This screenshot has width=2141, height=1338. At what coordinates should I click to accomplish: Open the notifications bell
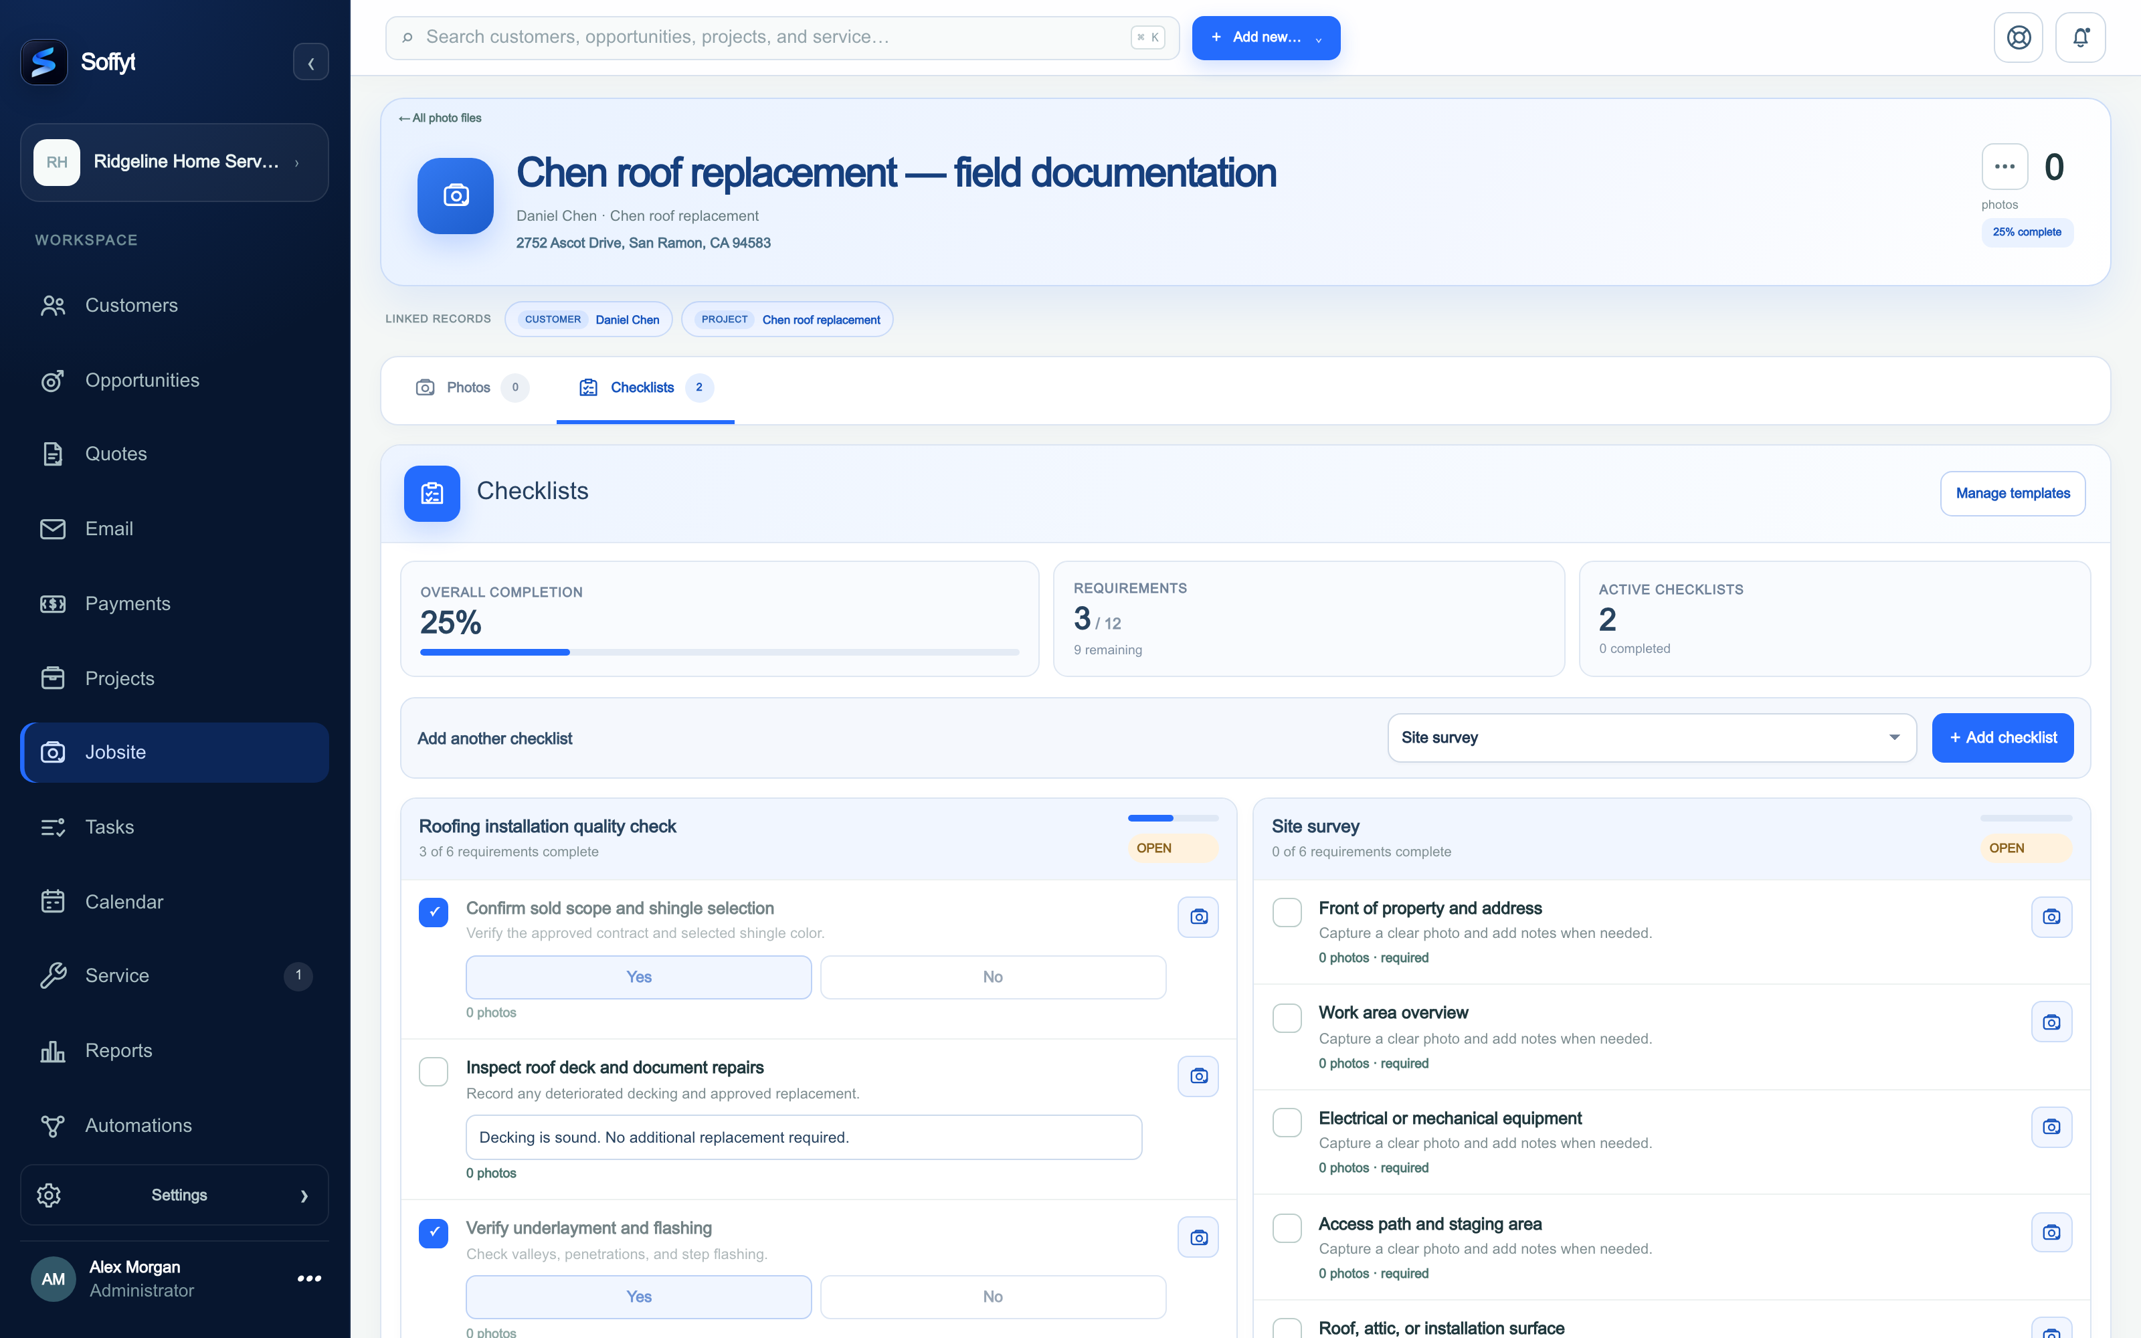click(2080, 37)
